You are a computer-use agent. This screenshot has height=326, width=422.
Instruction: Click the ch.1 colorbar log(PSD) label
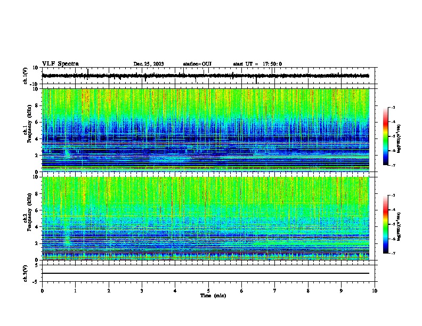click(x=399, y=138)
